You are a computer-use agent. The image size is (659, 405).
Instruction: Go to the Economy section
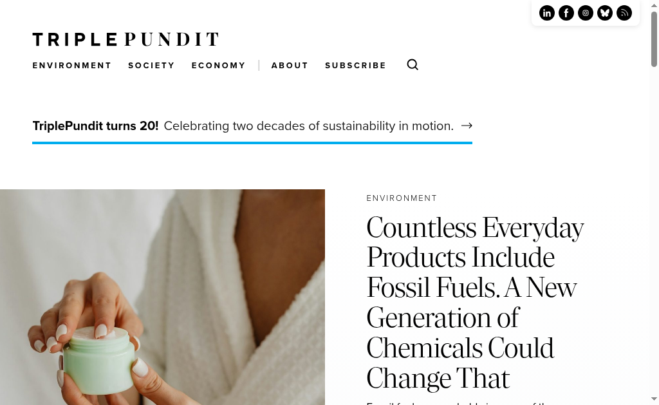pos(218,66)
